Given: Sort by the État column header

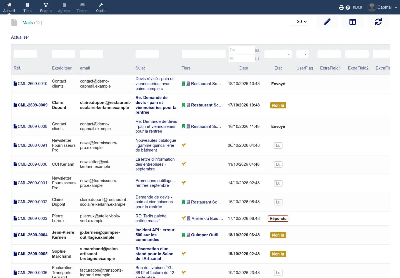Looking at the screenshot, I should point(278,68).
